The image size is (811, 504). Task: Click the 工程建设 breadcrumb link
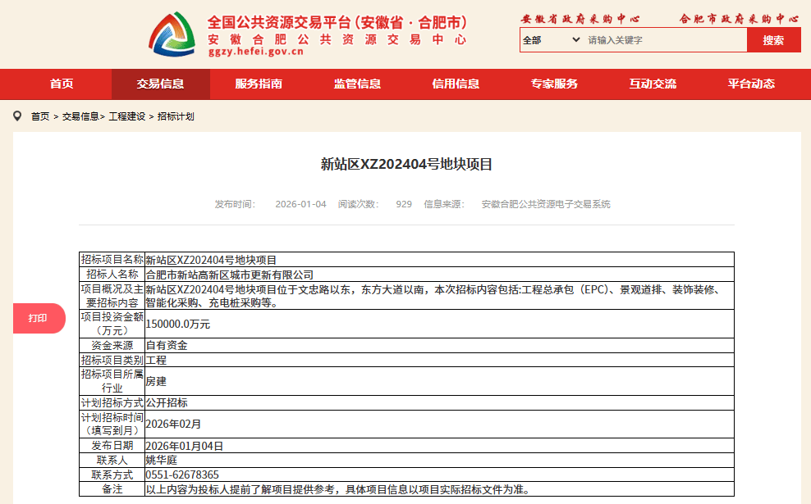127,116
